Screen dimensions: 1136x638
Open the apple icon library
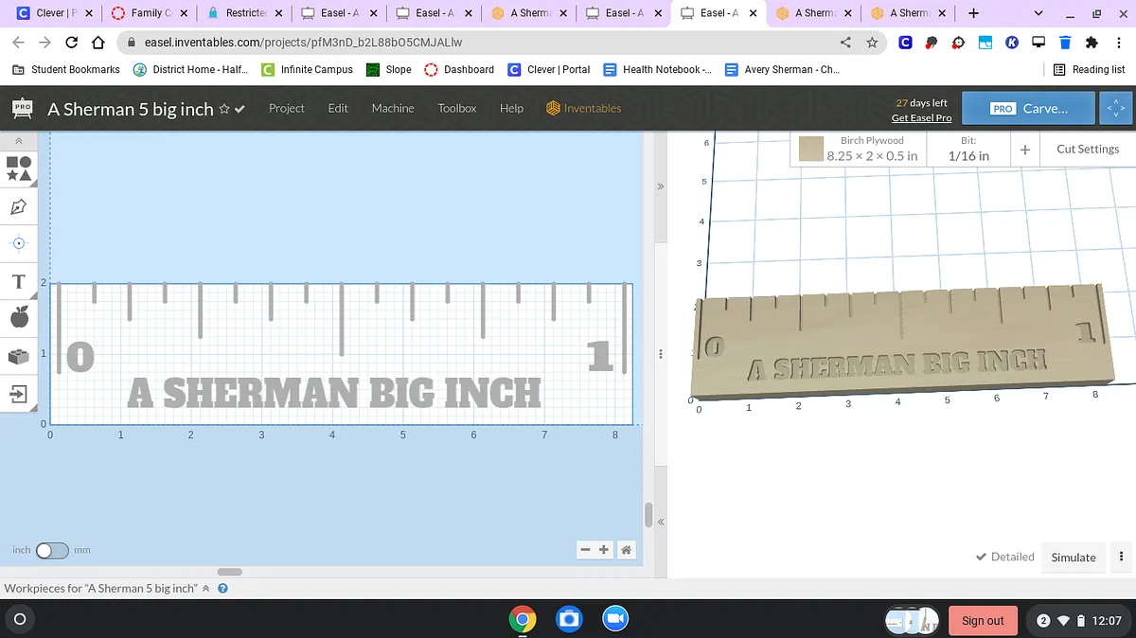tap(19, 318)
